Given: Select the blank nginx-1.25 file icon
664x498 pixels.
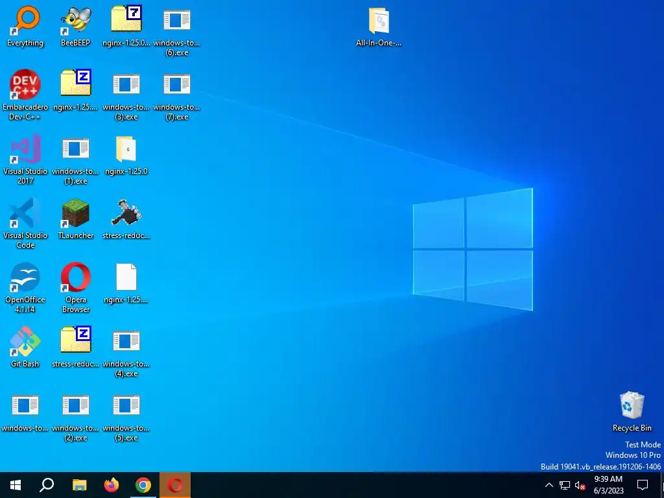Looking at the screenshot, I should tap(126, 283).
